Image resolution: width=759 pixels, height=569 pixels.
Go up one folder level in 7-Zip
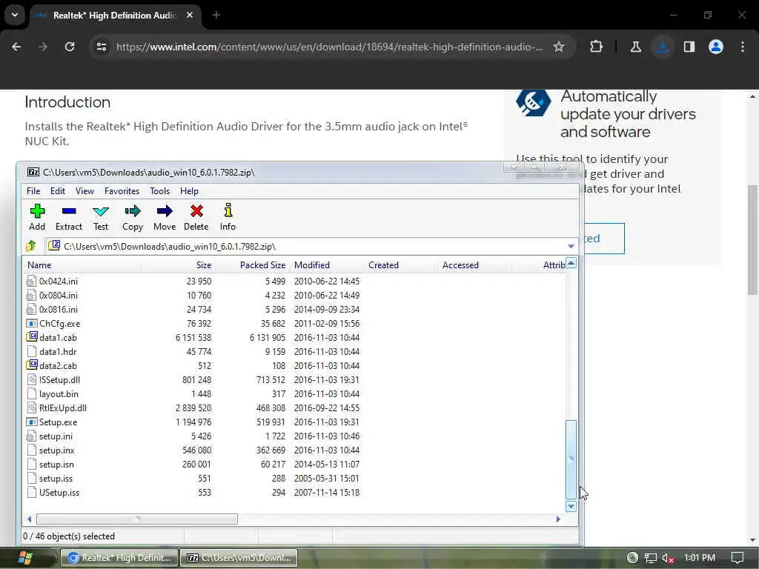(x=31, y=246)
